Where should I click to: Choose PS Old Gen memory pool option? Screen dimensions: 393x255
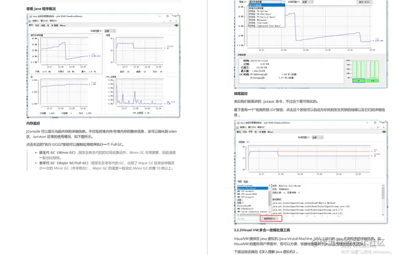click(267, 11)
